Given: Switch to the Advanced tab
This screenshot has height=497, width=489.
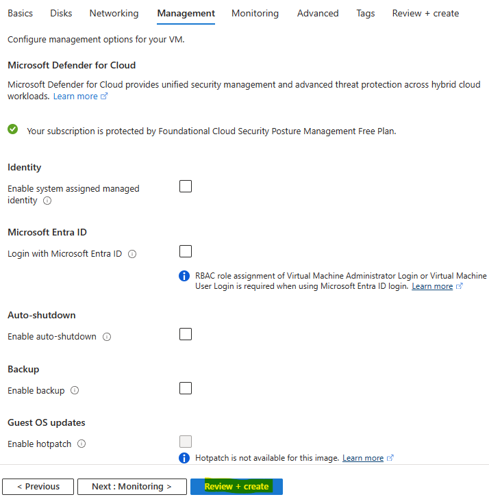Looking at the screenshot, I should (x=318, y=13).
